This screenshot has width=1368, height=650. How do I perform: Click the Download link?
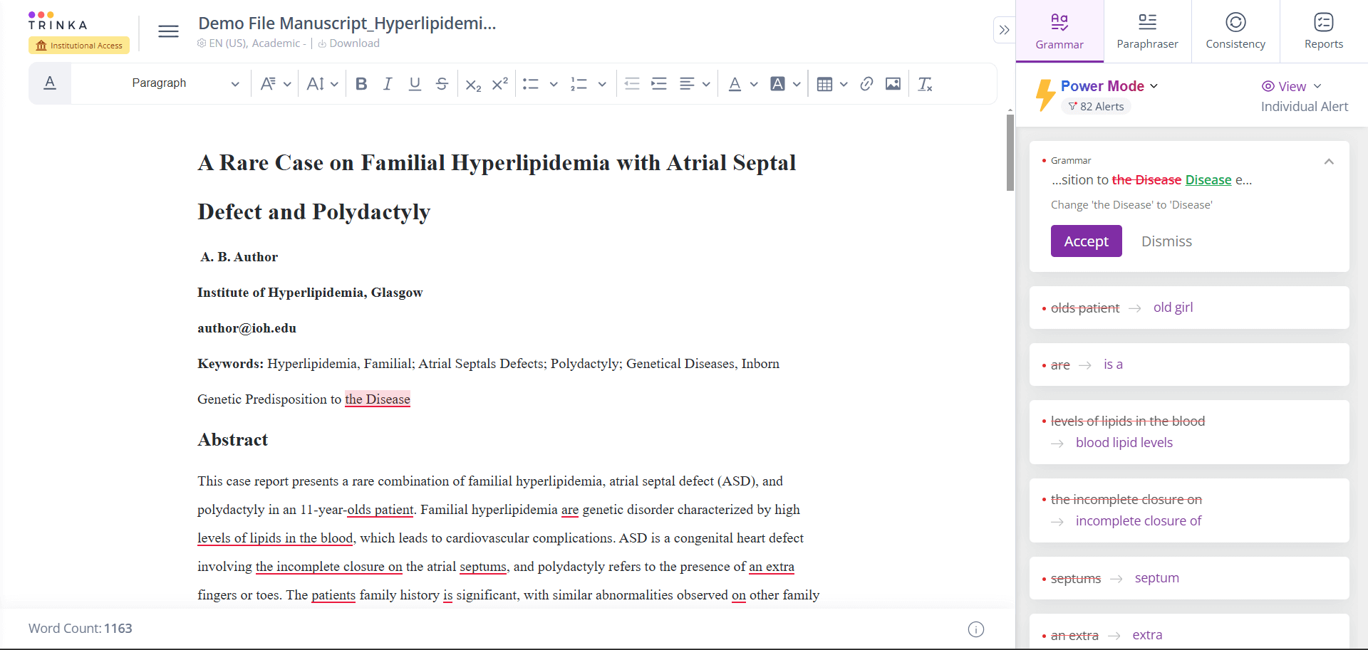(x=348, y=43)
